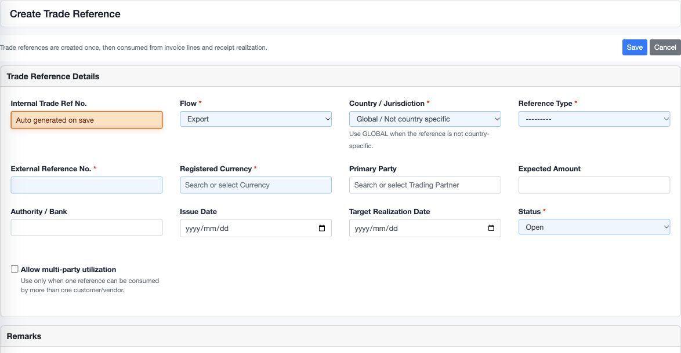Click the 'Use only when one reference' help text
Viewport: 681px width, 353px height.
pyautogui.click(x=90, y=285)
